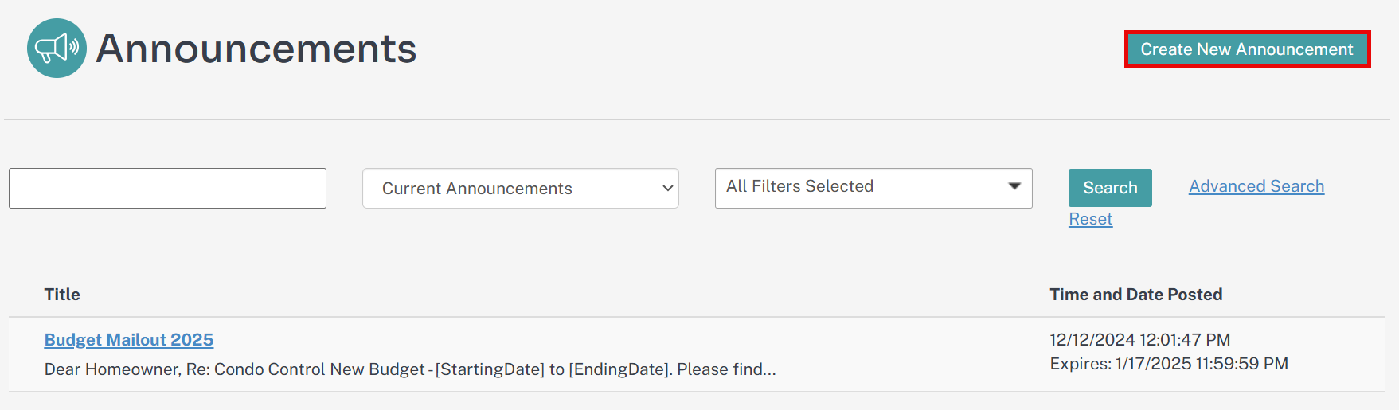The height and width of the screenshot is (410, 1399).
Task: Click the Title column header
Action: [62, 295]
